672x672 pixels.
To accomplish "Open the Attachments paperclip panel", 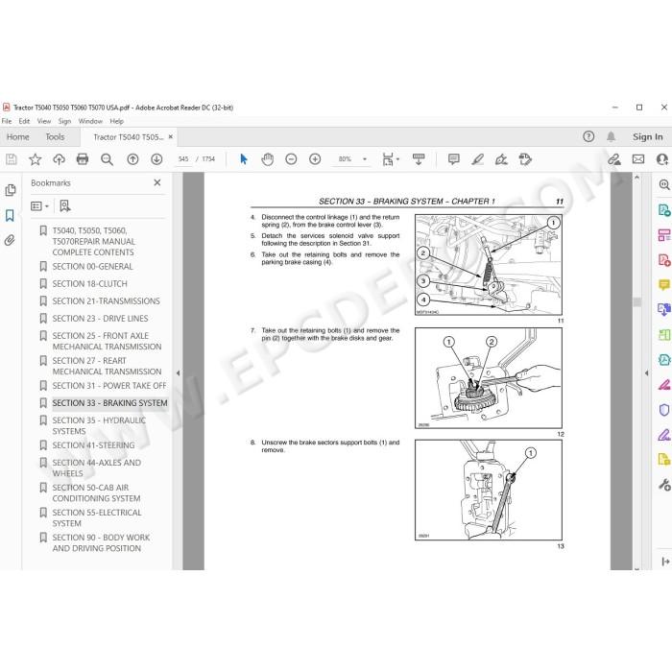I will [x=10, y=240].
